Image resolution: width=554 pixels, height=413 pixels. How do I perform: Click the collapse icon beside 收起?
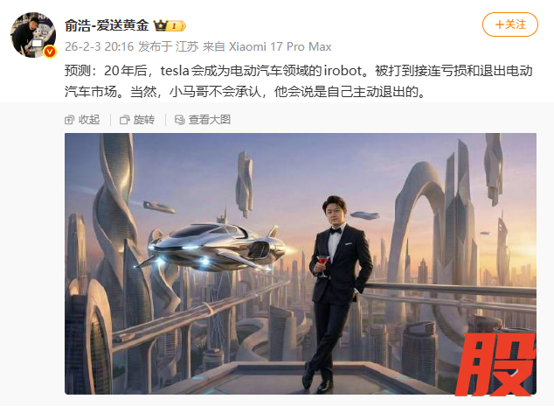pyautogui.click(x=69, y=120)
